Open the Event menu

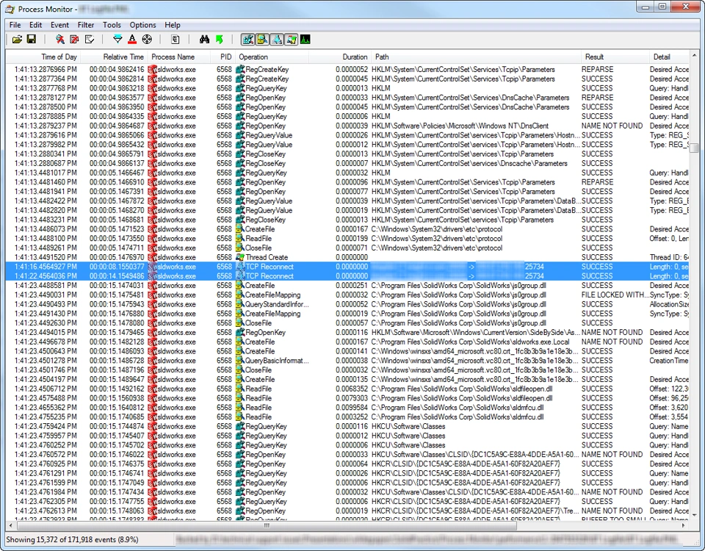tap(59, 25)
